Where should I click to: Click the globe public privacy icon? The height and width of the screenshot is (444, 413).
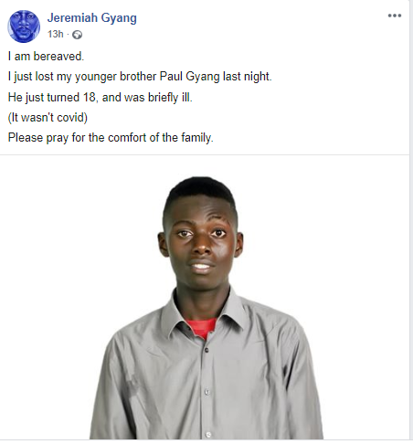77,35
